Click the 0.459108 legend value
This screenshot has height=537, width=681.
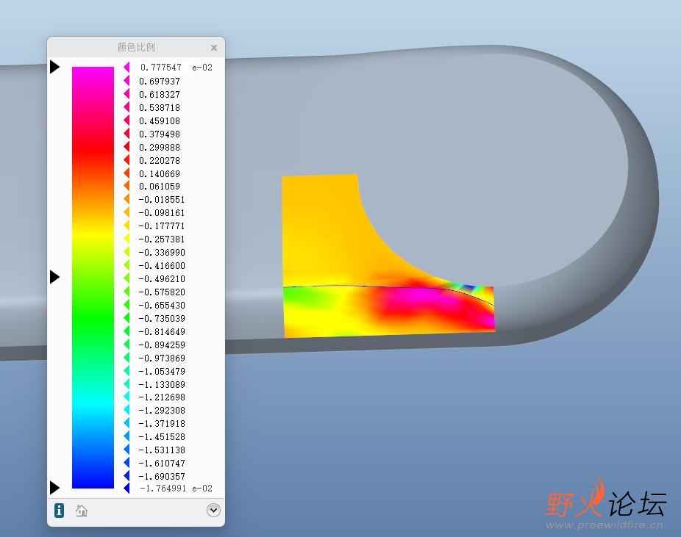160,121
